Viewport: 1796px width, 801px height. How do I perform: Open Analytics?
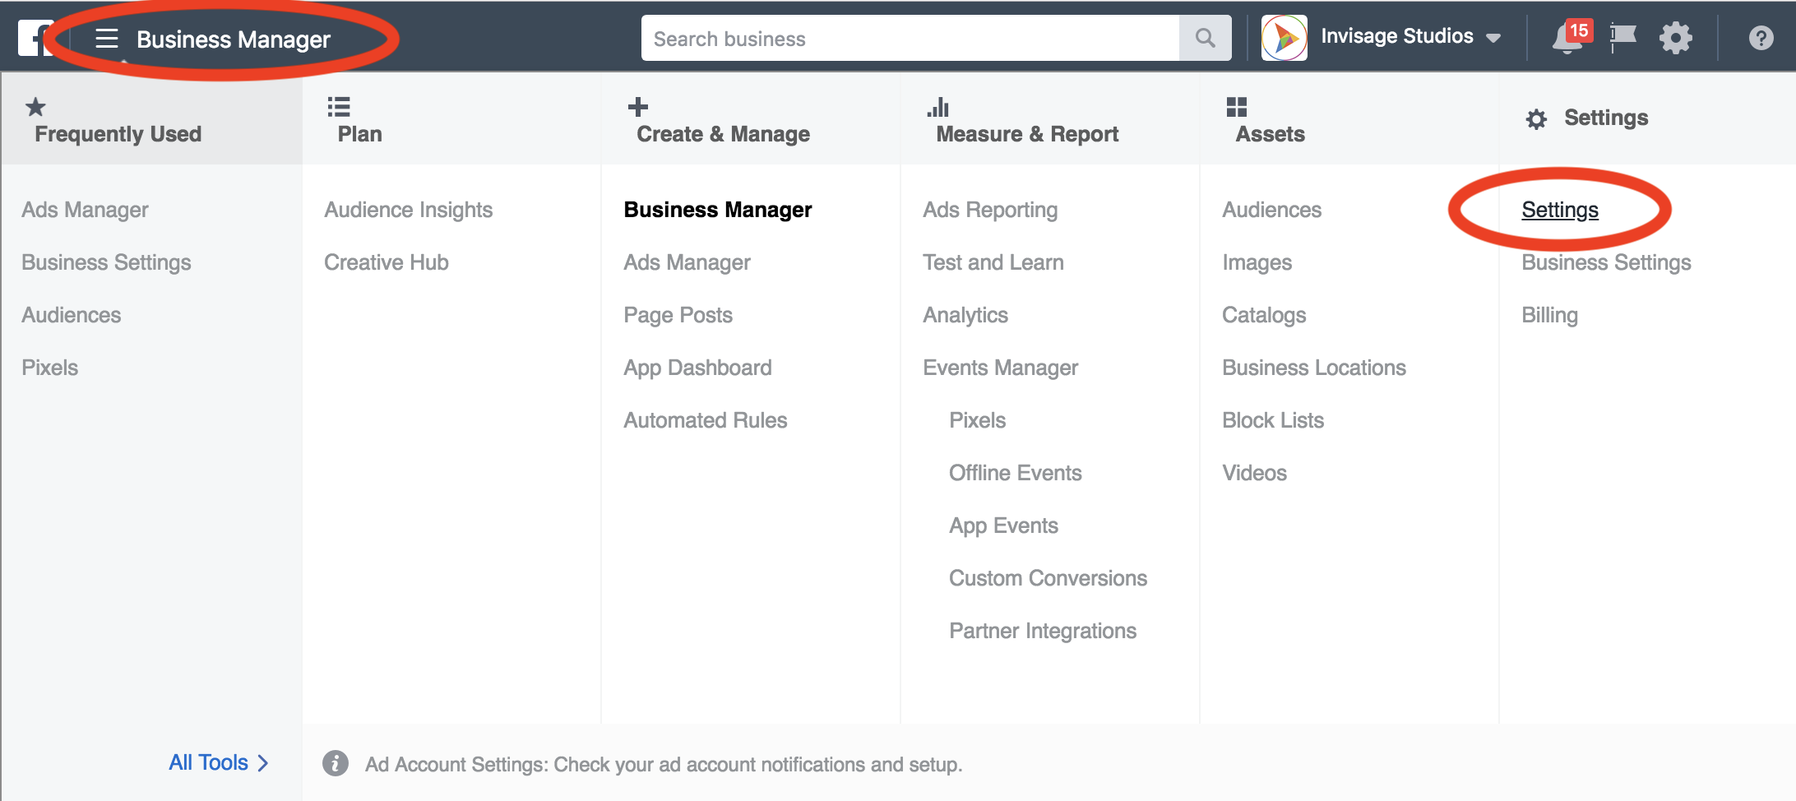(965, 315)
